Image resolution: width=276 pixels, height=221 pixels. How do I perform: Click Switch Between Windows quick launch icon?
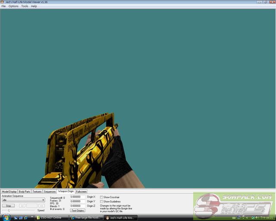coord(21,218)
